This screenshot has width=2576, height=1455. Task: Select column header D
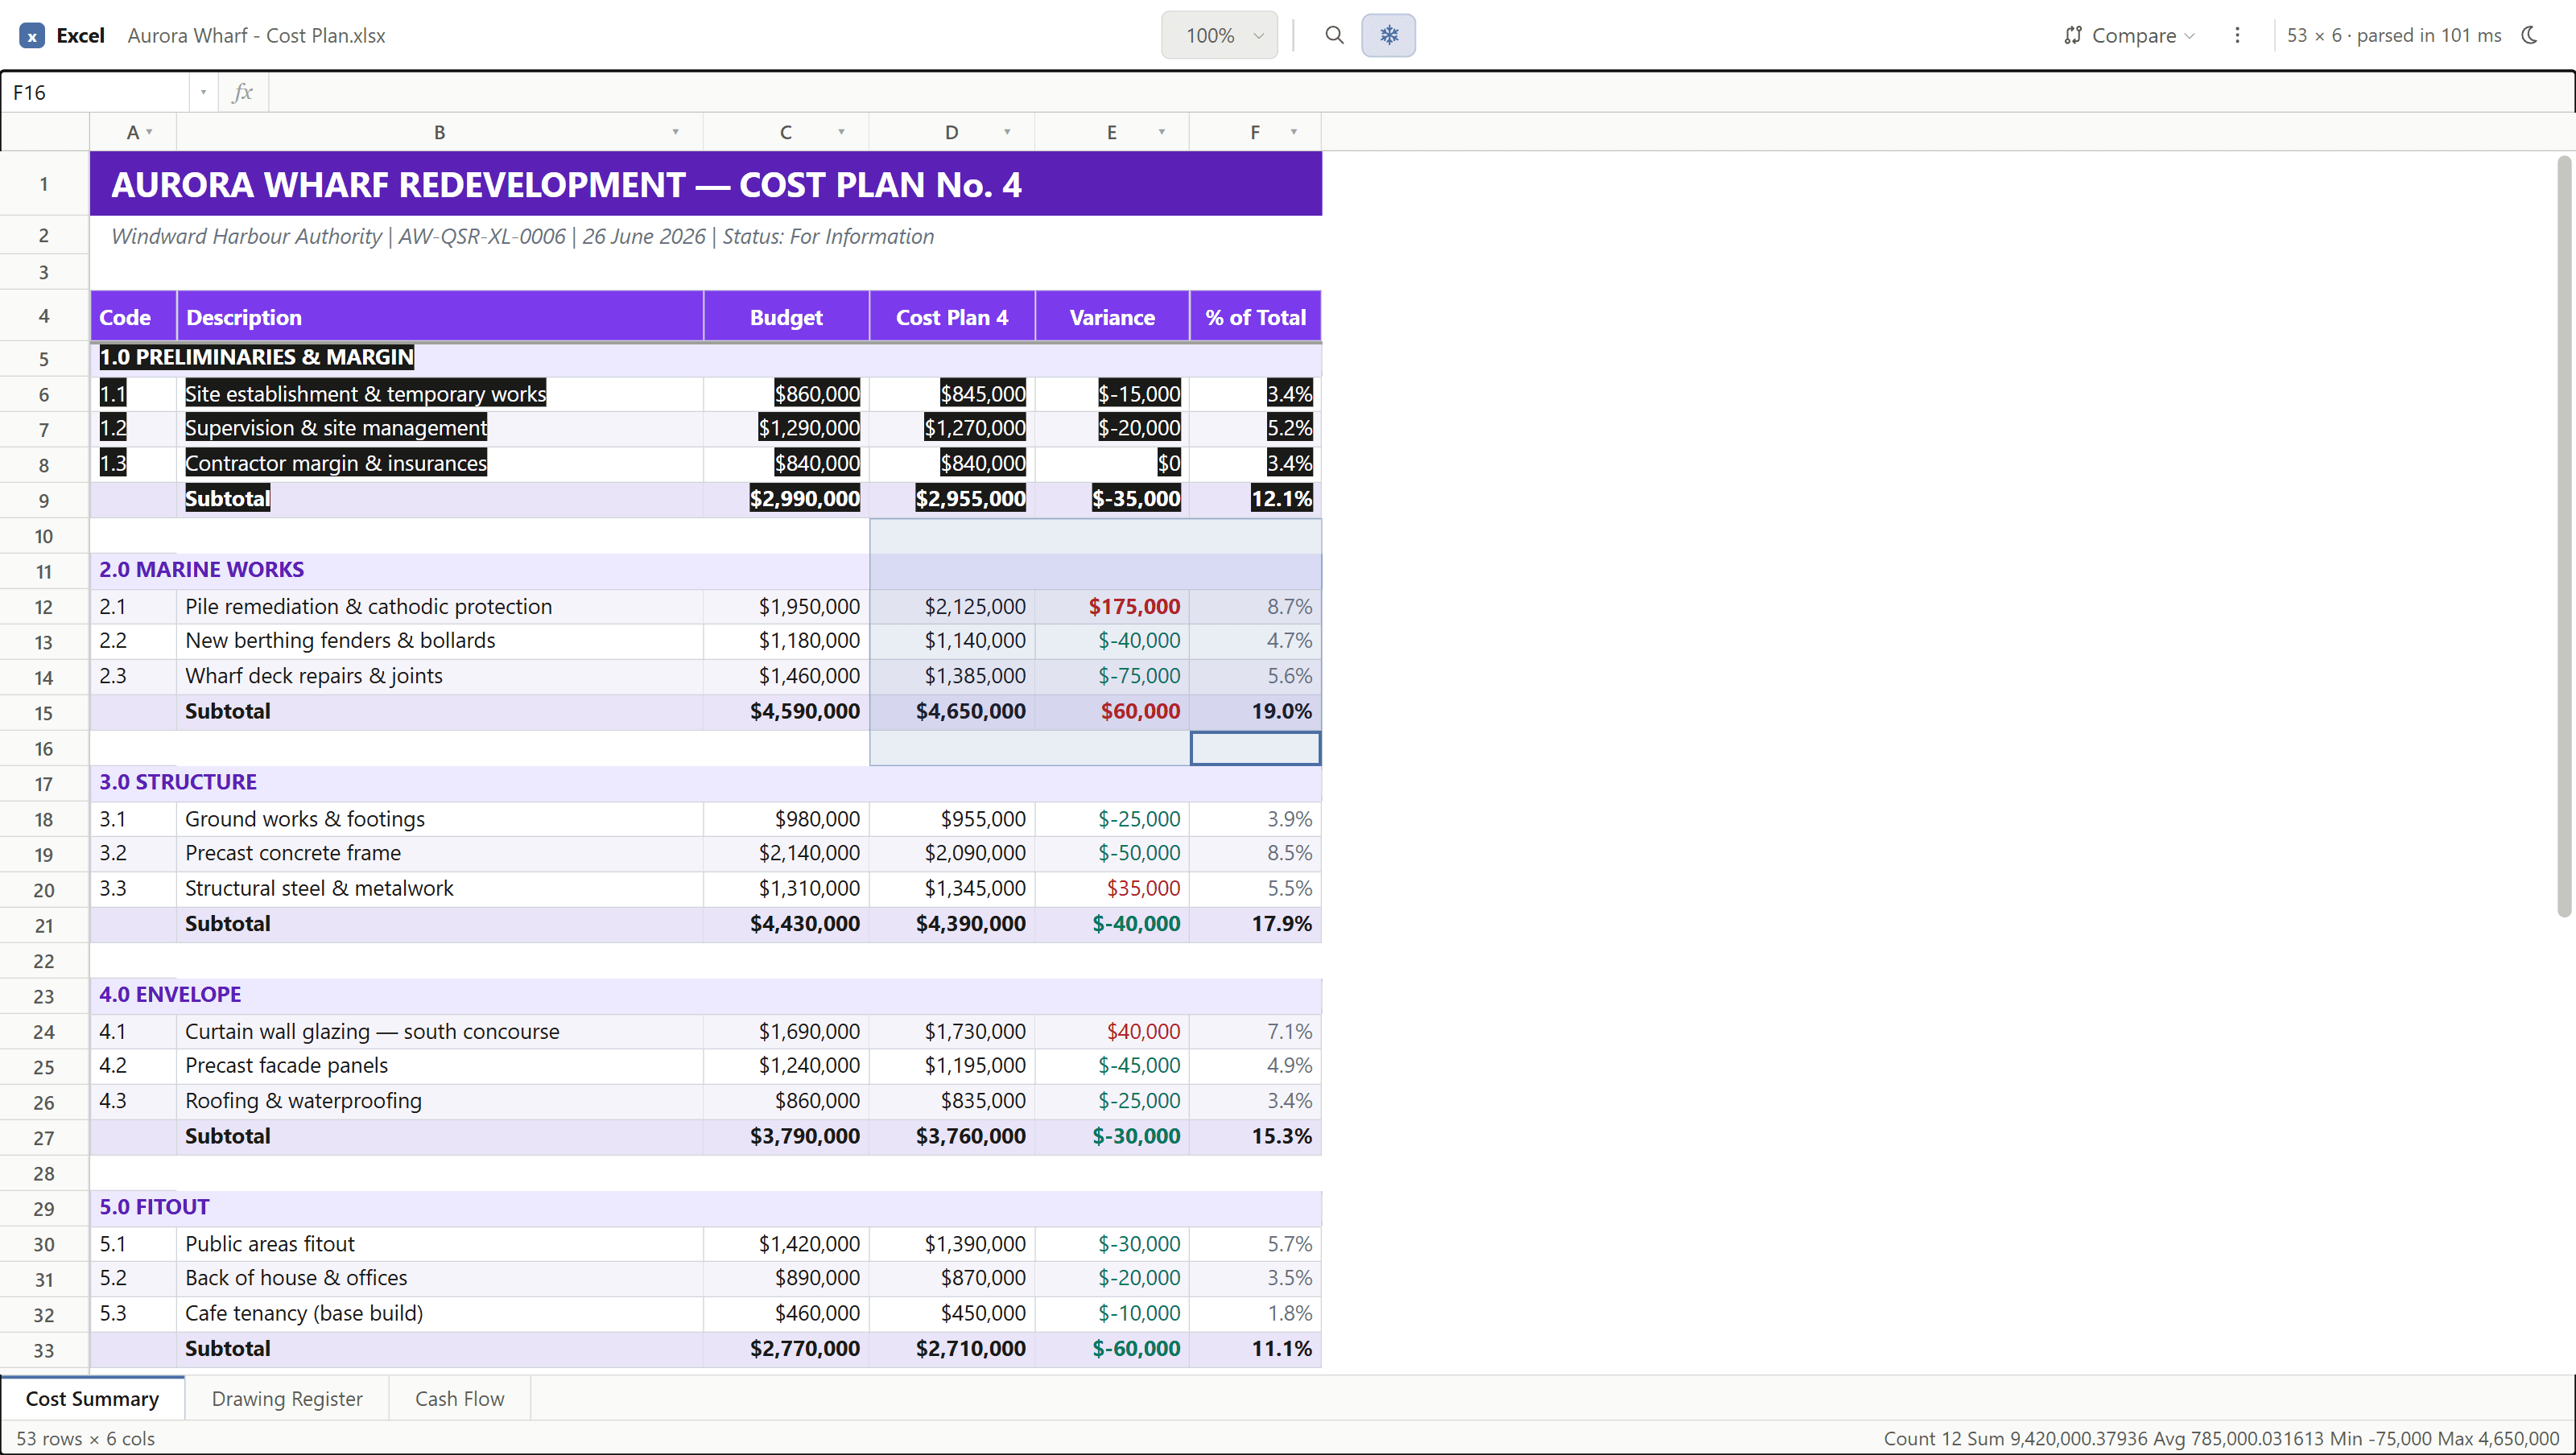[952, 132]
